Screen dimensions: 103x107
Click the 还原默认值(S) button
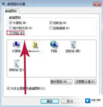(x=85, y=82)
